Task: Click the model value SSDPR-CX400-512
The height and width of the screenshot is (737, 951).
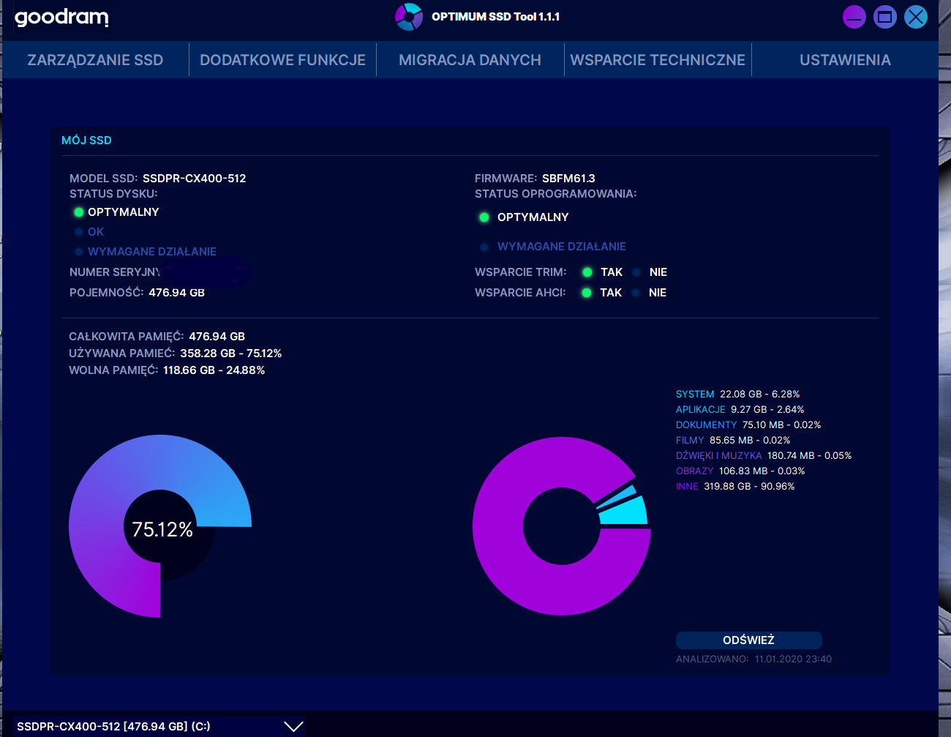Action: (x=195, y=179)
